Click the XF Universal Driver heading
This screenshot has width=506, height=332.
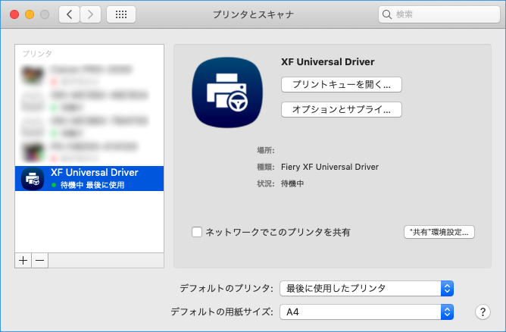(328, 61)
